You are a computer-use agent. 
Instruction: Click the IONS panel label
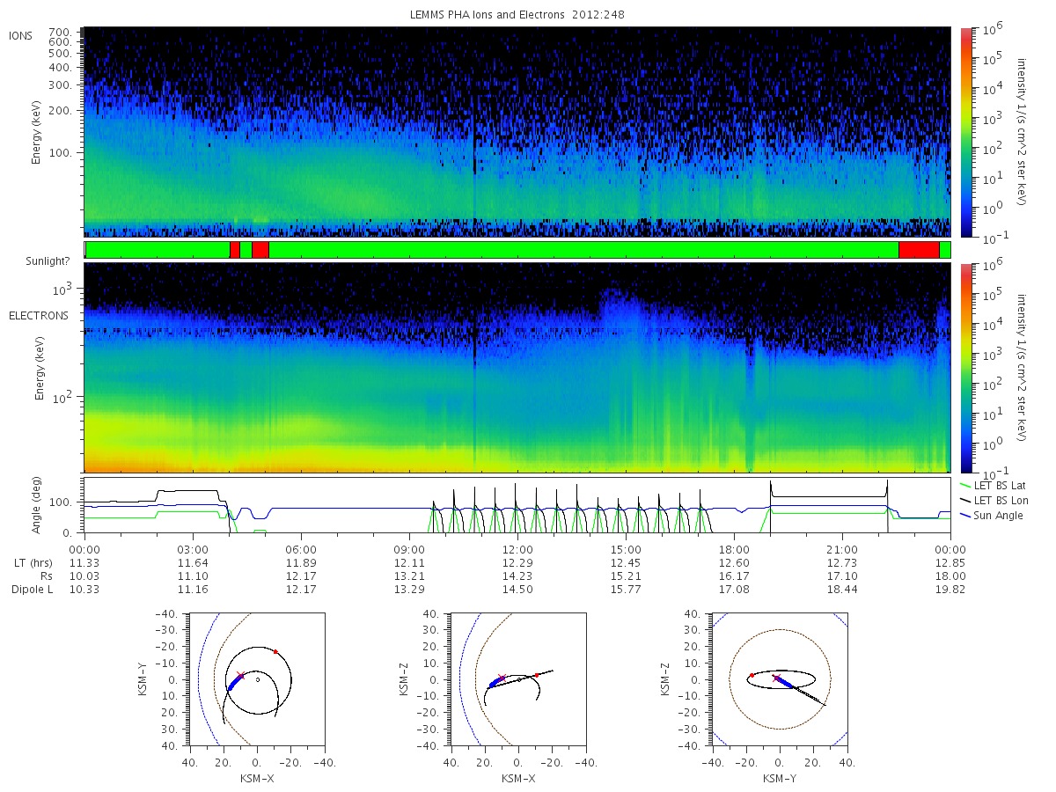21,35
